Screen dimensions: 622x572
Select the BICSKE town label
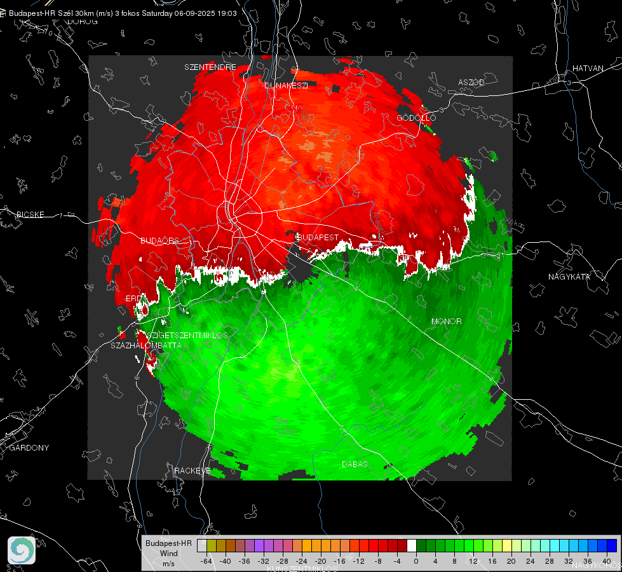[x=30, y=214]
